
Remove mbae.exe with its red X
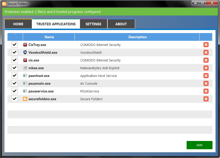pyautogui.click(x=206, y=68)
